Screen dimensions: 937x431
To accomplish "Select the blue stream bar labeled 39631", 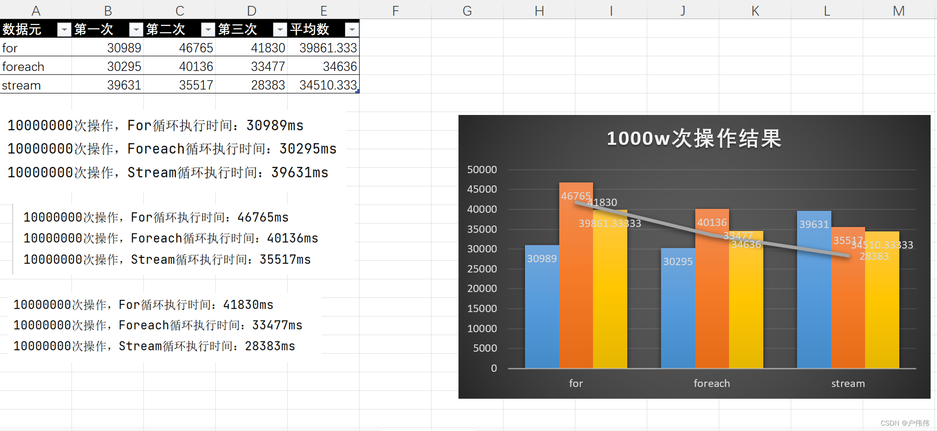I will [814, 290].
